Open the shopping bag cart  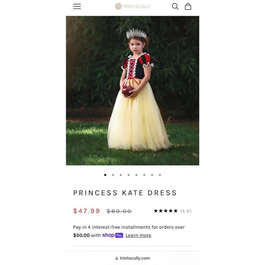[188, 6]
